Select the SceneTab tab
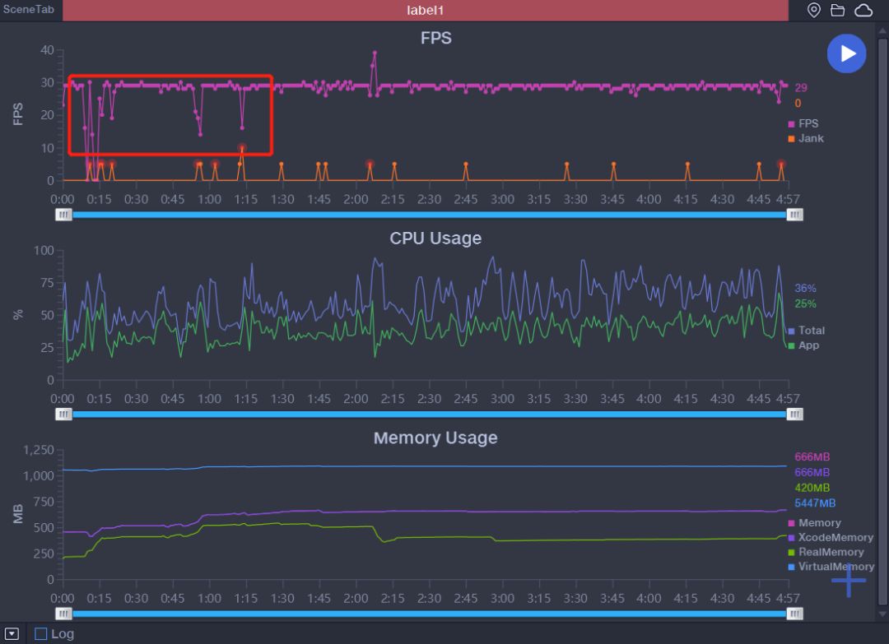 point(29,10)
